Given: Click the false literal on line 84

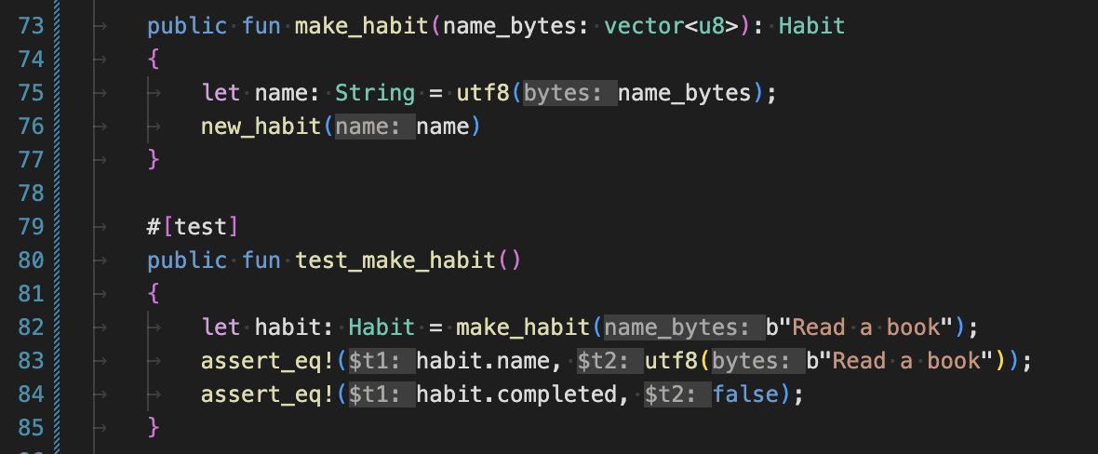Looking at the screenshot, I should click(745, 394).
